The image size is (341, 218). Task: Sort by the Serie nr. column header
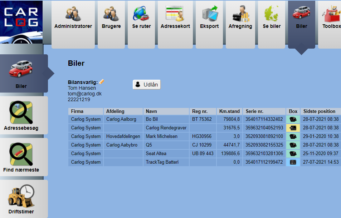(264, 112)
